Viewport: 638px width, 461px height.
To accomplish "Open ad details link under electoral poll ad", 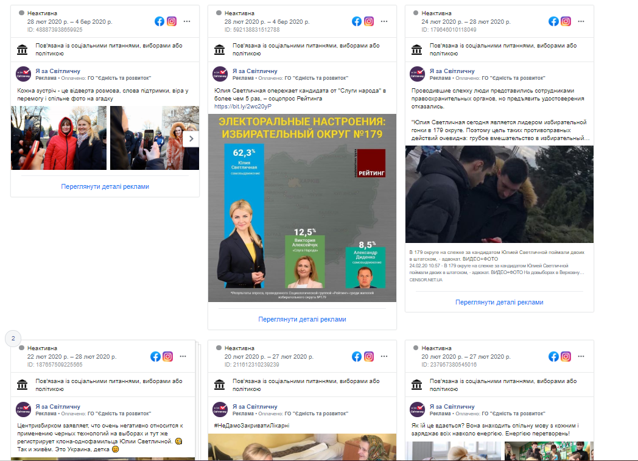I will click(303, 319).
